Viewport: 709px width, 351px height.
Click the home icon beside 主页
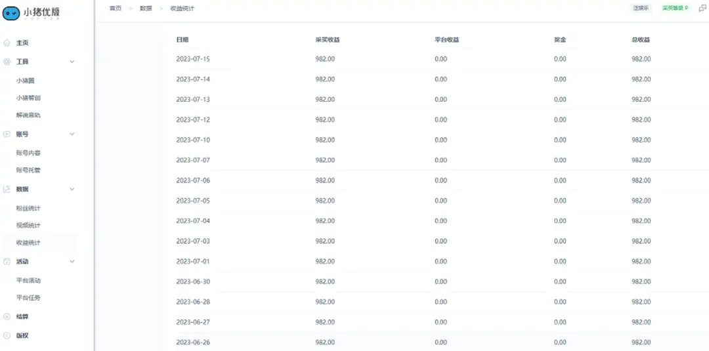pos(7,43)
